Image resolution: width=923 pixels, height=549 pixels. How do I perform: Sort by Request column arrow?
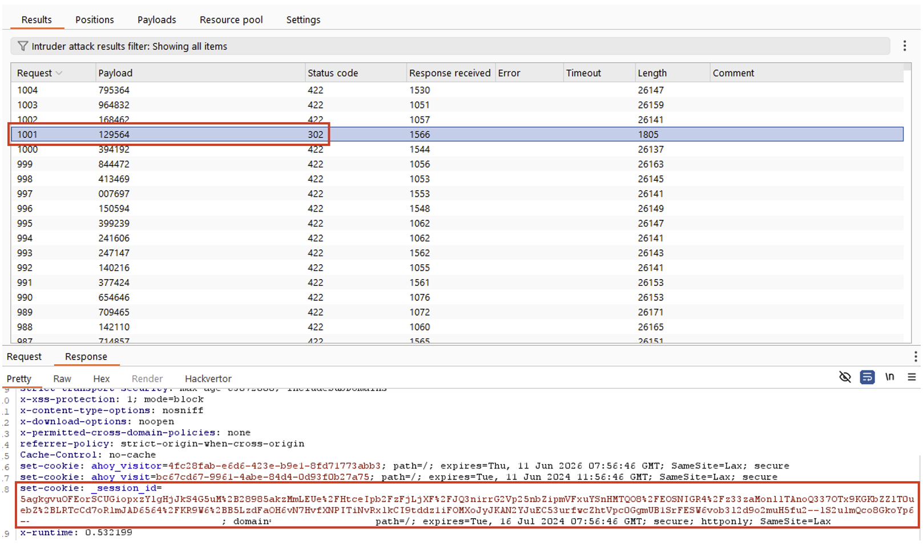(x=59, y=73)
